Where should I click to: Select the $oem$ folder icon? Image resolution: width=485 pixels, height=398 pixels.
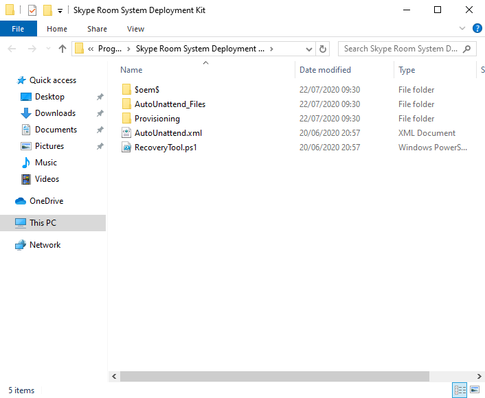tap(126, 90)
